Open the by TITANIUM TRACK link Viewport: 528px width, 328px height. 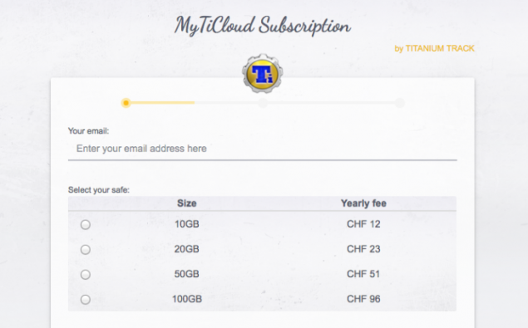click(x=434, y=48)
